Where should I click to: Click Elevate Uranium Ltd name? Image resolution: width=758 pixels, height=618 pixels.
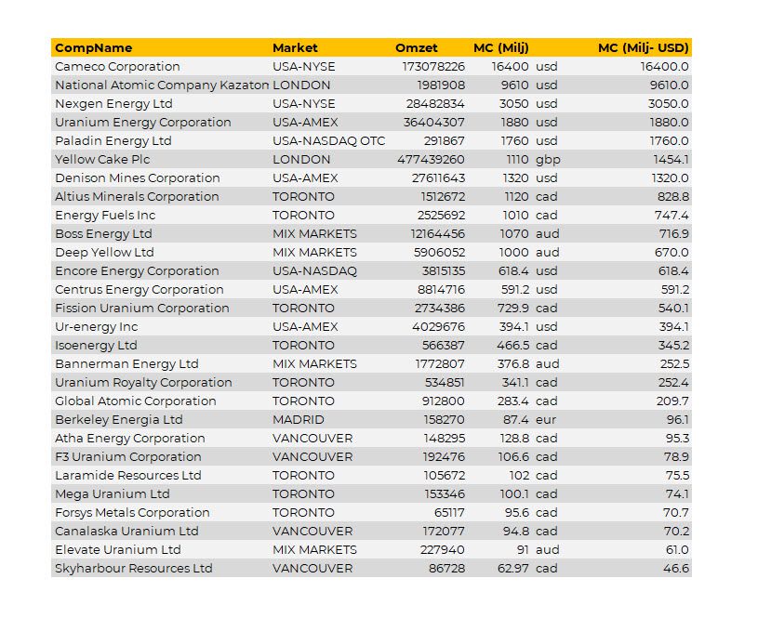pyautogui.click(x=118, y=550)
